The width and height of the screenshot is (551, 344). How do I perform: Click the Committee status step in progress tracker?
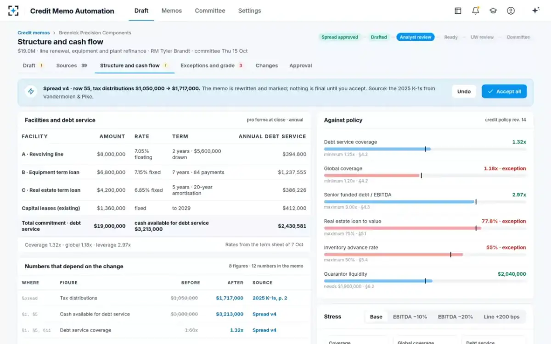[518, 37]
